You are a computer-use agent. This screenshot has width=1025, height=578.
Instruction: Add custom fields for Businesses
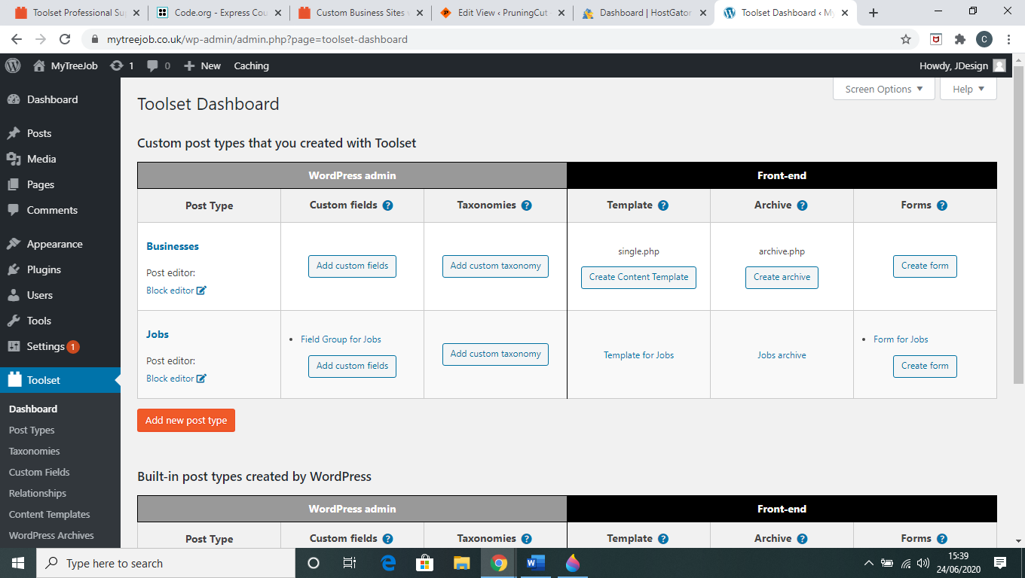352,266
